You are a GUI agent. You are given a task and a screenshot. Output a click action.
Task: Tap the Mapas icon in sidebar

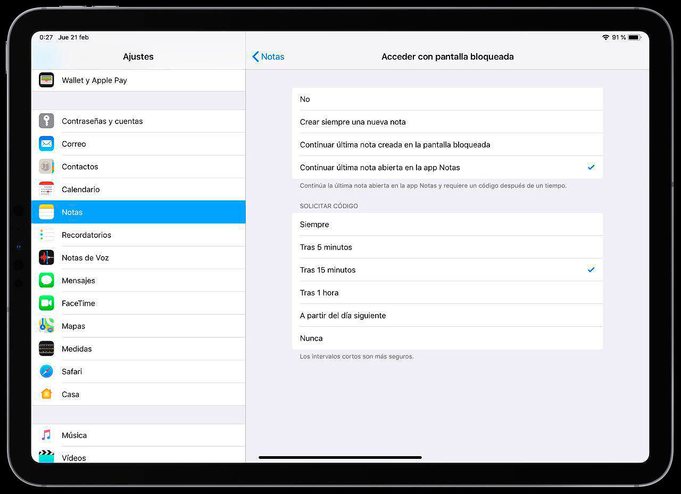point(46,326)
